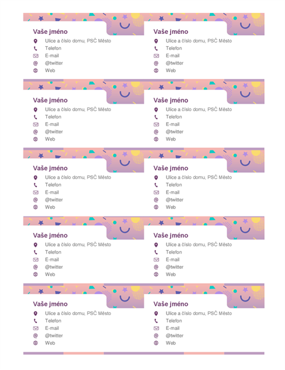Screen dimensions: 285x370
Task: Click the location pin icon in bottom-right card
Action: pos(156,314)
